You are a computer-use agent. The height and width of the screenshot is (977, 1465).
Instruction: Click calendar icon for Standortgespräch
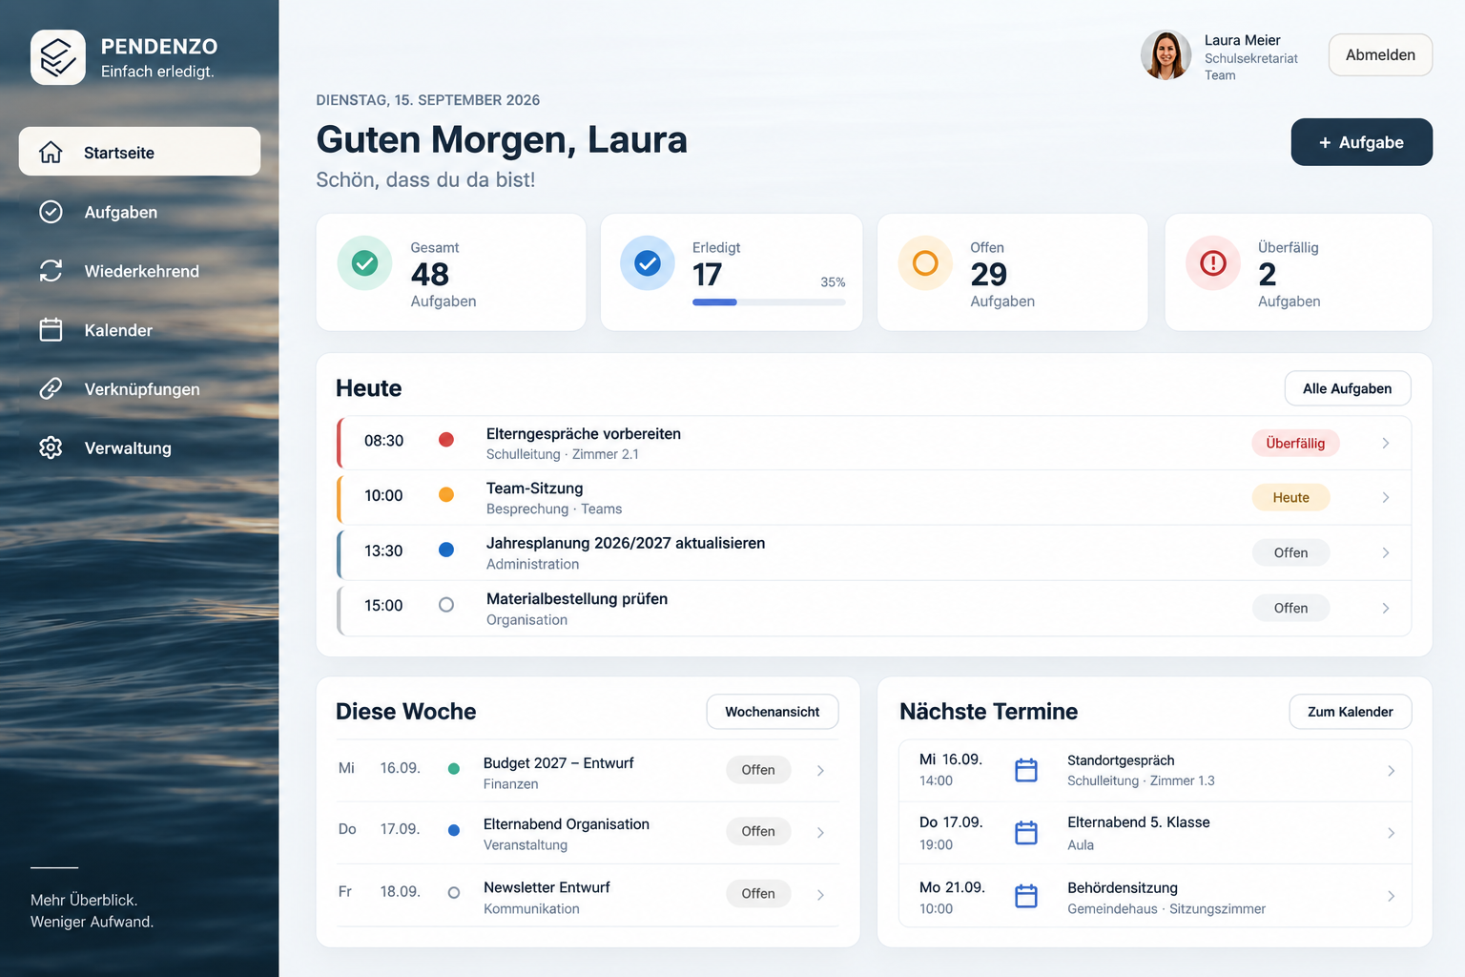1026,770
